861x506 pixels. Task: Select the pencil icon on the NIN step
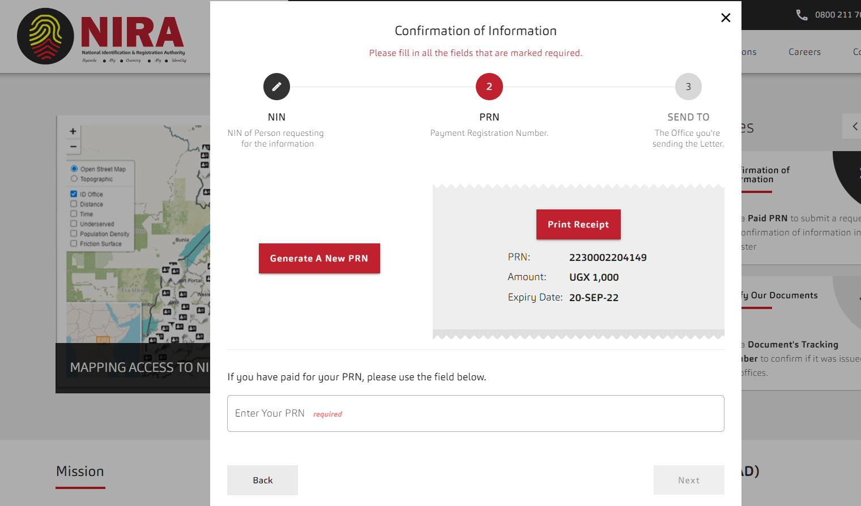276,86
